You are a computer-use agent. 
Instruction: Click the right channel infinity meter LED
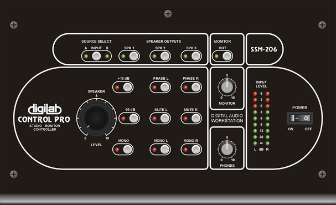[267, 143]
